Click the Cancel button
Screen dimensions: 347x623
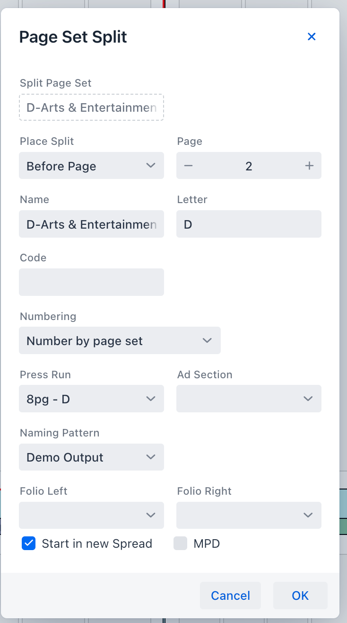[230, 596]
